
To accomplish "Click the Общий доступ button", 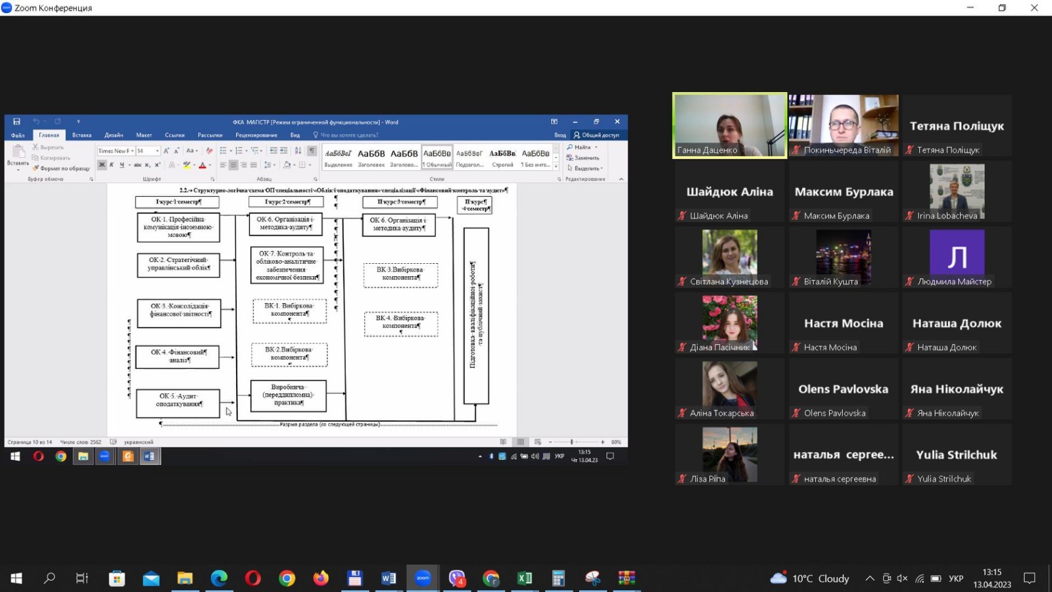I will coord(596,135).
